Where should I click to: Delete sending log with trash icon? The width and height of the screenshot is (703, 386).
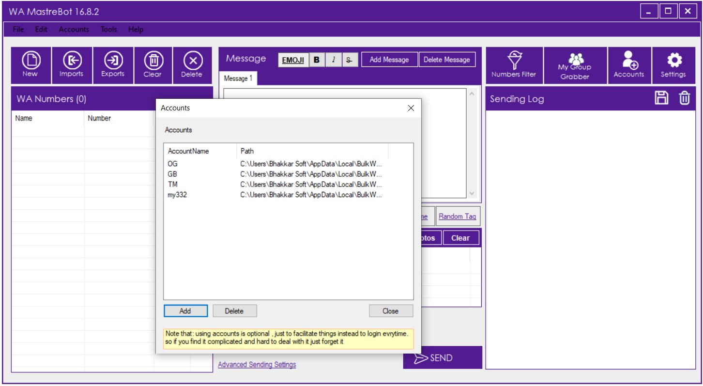tap(684, 98)
